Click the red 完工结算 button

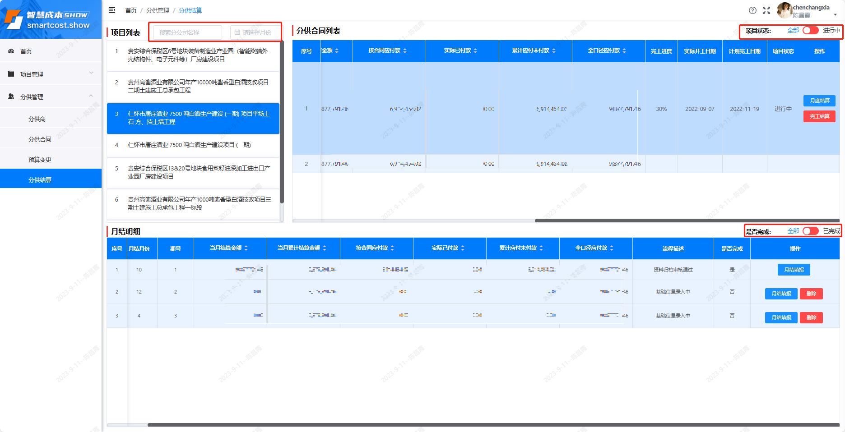coord(819,116)
